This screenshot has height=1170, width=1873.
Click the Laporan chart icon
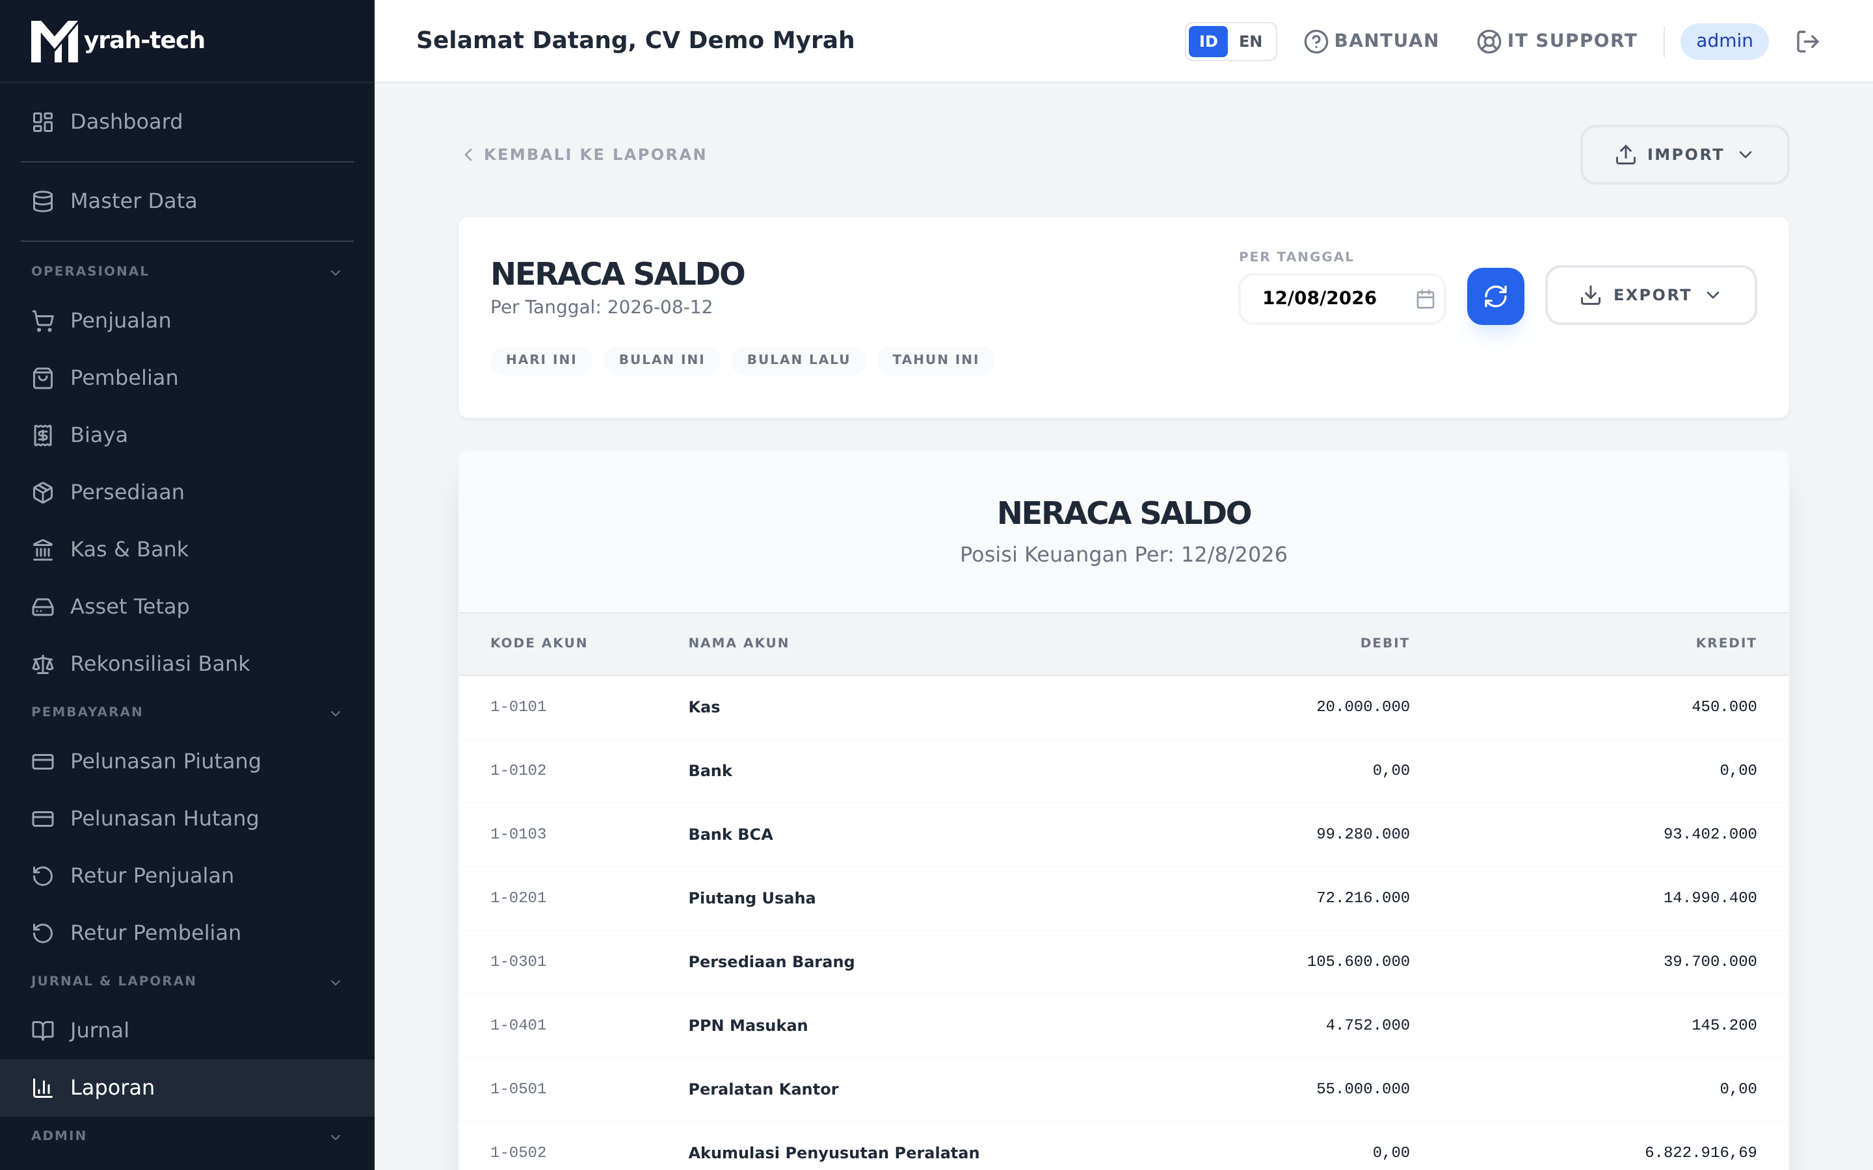click(42, 1089)
